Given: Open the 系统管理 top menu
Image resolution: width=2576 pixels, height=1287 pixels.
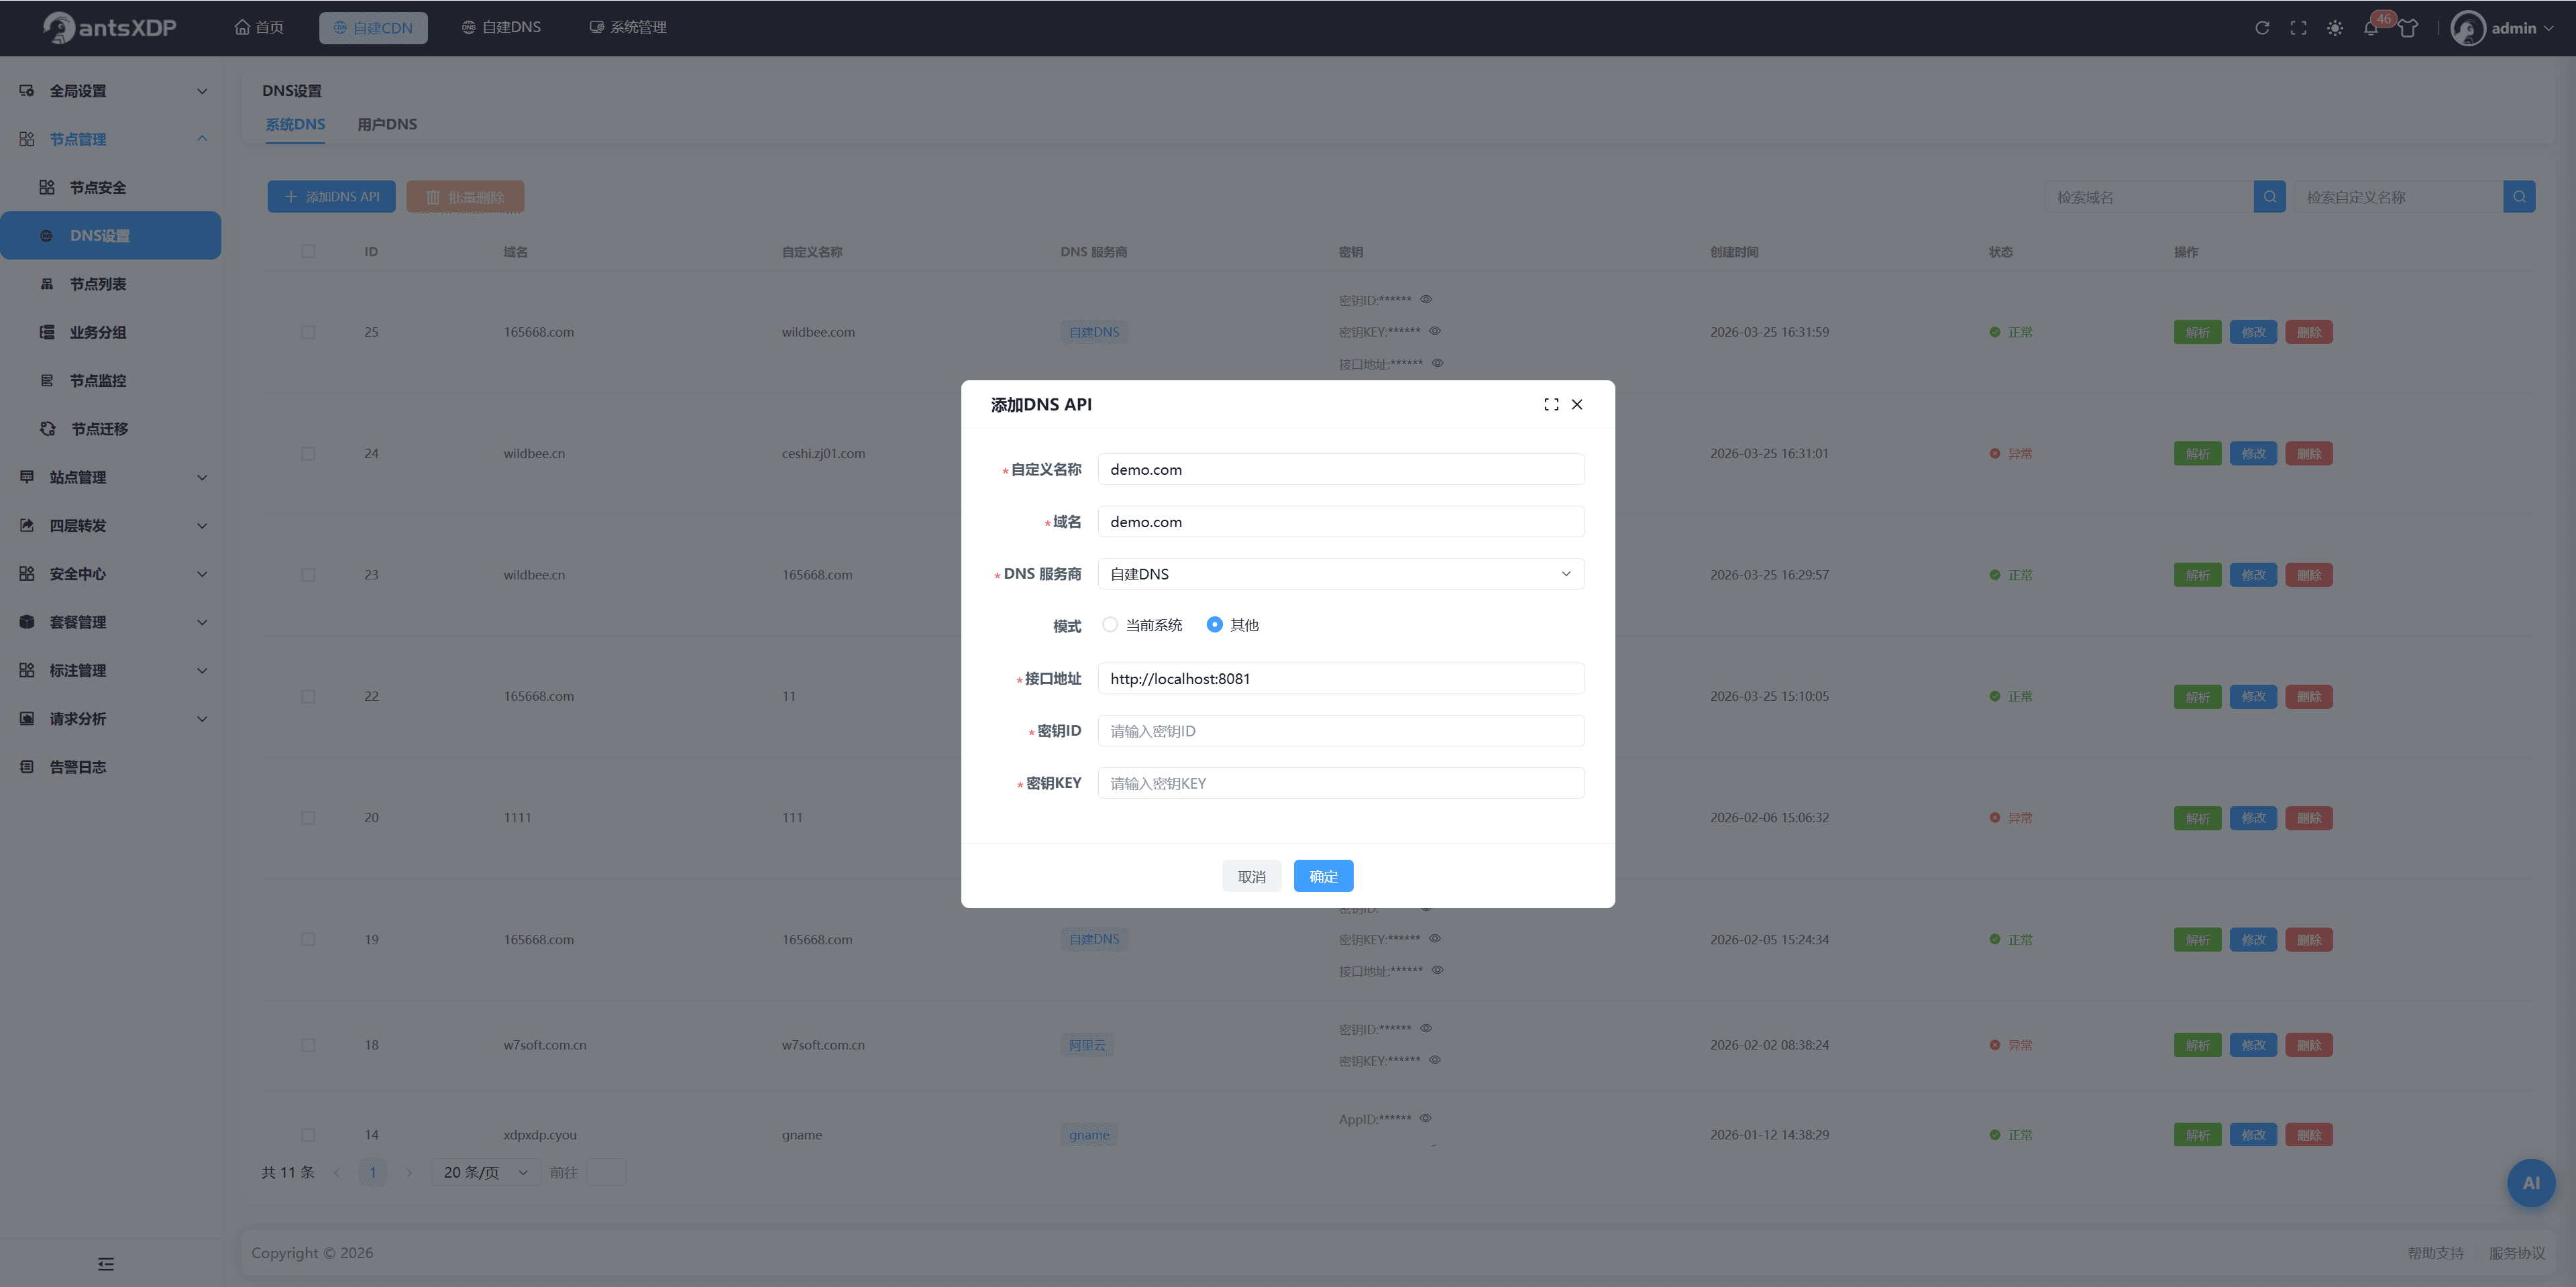Looking at the screenshot, I should [628, 28].
